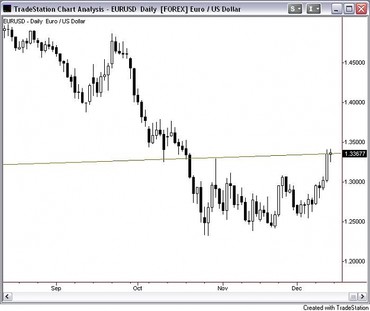
Task: Click the 1.30000 price axis label
Action: coord(354,182)
